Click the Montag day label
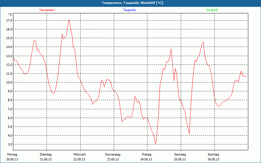Screen dimensions: 261x163 point(12,155)
